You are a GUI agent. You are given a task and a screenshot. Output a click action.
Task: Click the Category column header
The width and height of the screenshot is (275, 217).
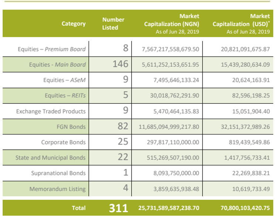[x=74, y=24]
